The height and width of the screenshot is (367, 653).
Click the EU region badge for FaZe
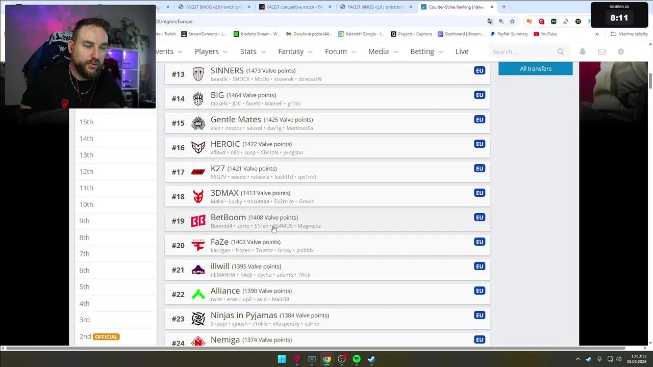pos(480,242)
